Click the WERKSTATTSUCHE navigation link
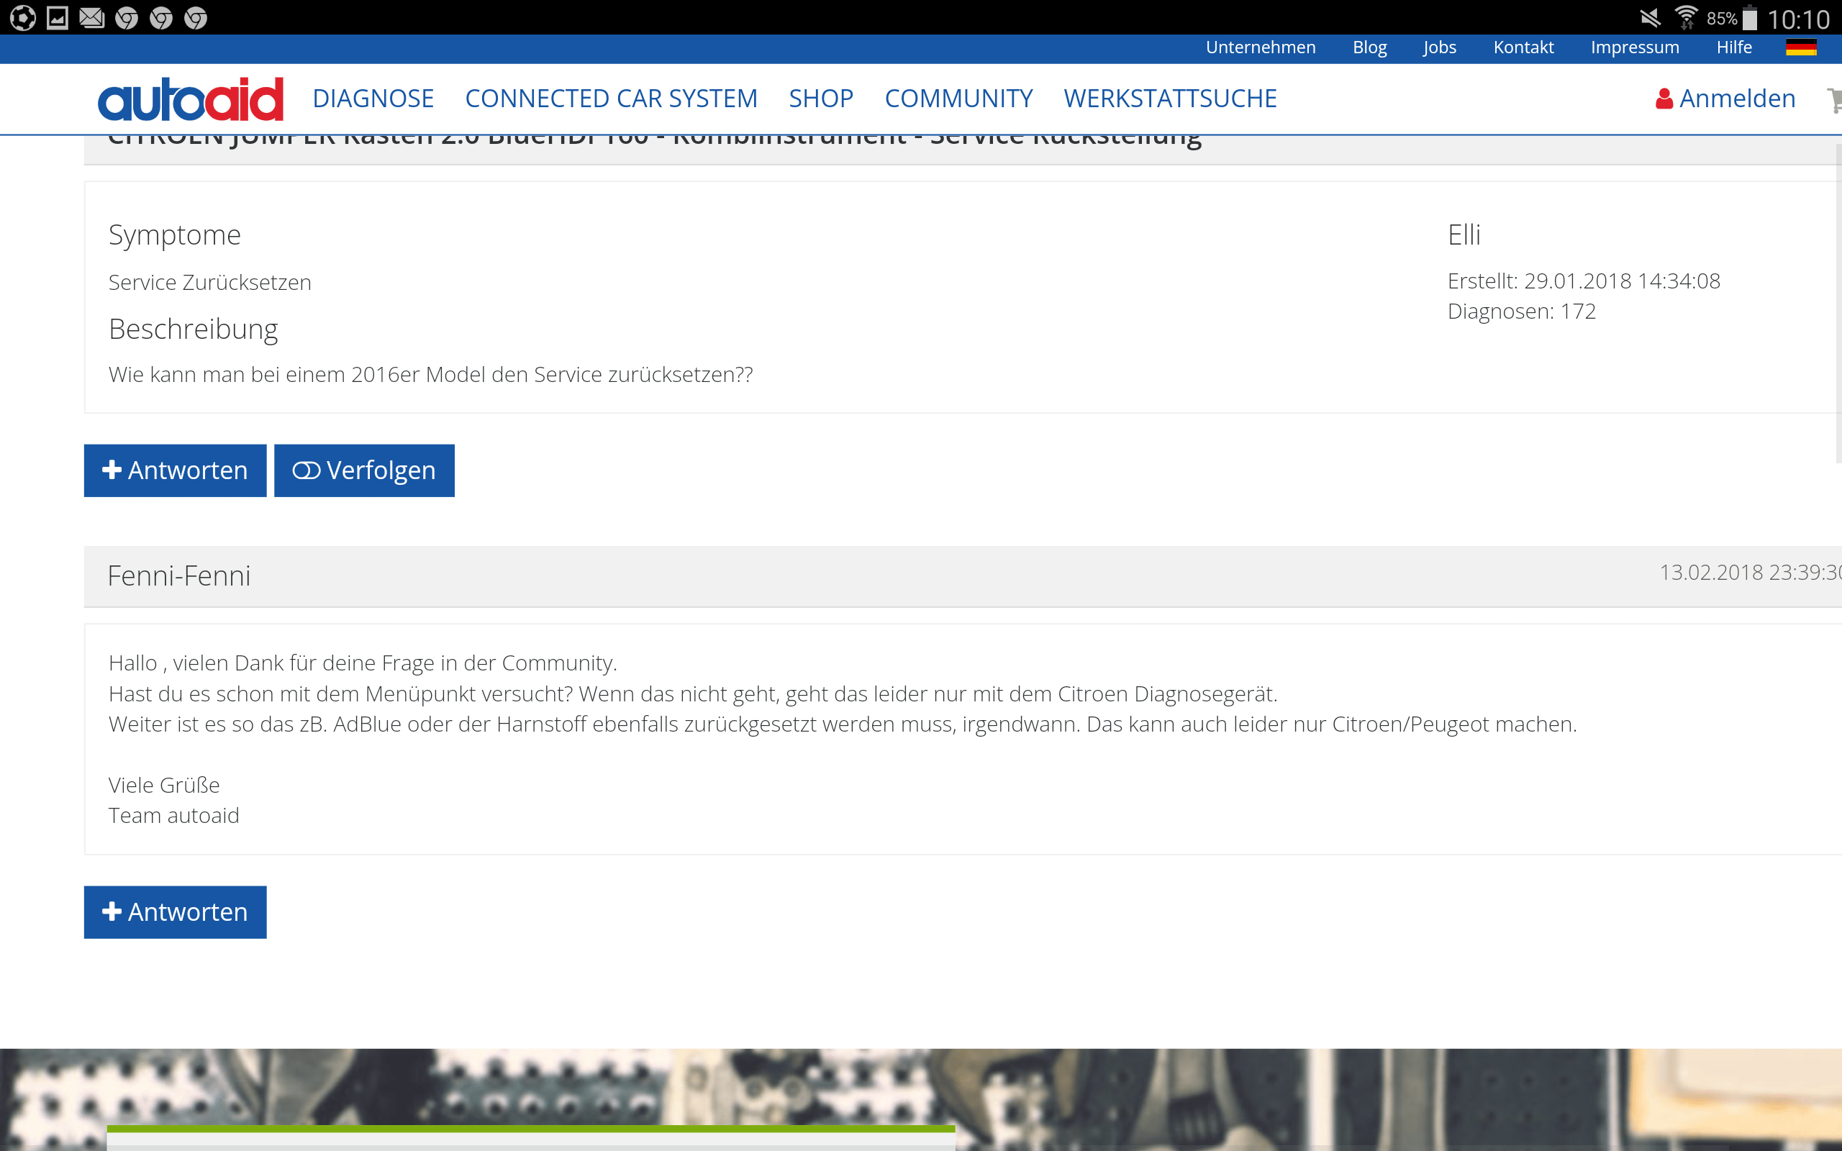This screenshot has width=1842, height=1151. (1170, 99)
